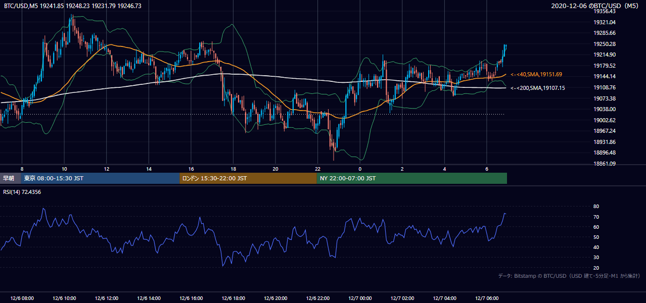Click the 12/6 16:00 date label
This screenshot has height=303, width=646.
(191, 298)
